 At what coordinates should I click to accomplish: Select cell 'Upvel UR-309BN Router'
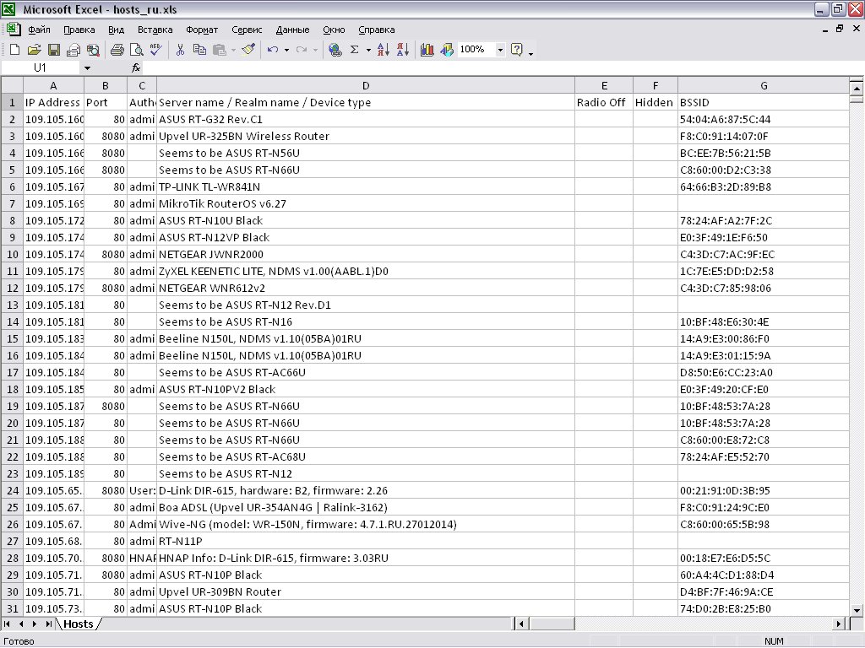(x=366, y=591)
